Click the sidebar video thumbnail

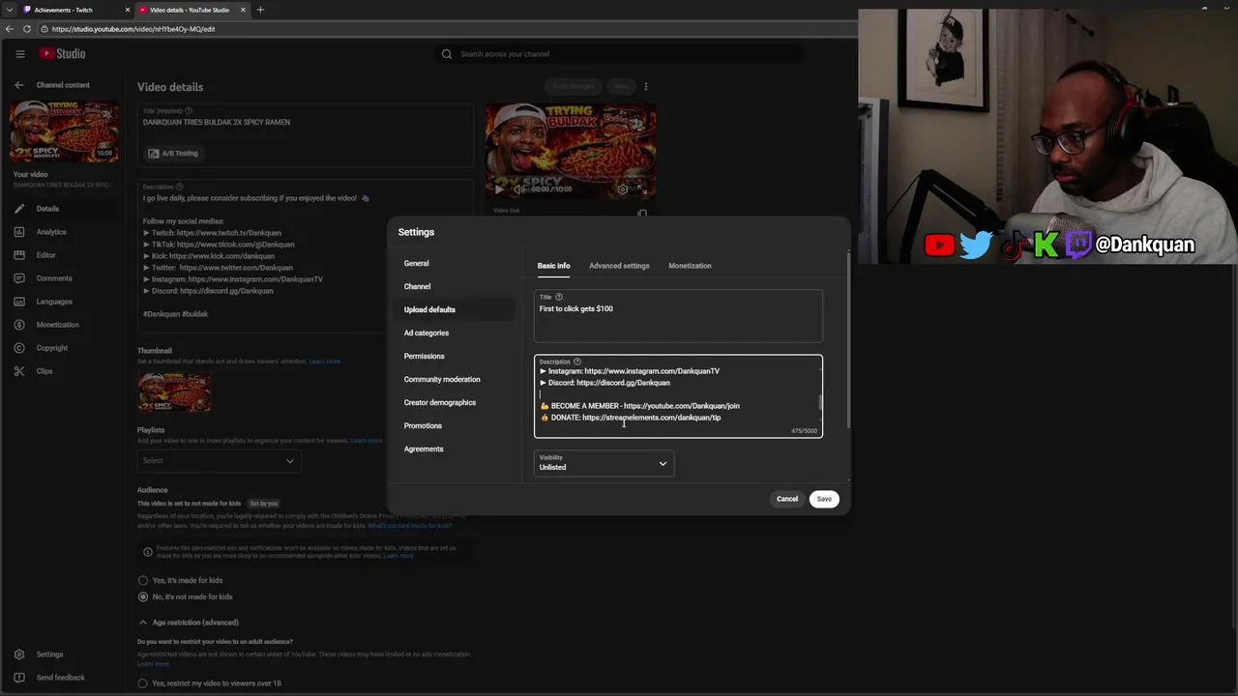tap(64, 131)
